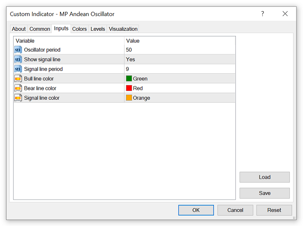Click the Signal line period row icon
This screenshot has width=303, height=227.
tap(18, 69)
